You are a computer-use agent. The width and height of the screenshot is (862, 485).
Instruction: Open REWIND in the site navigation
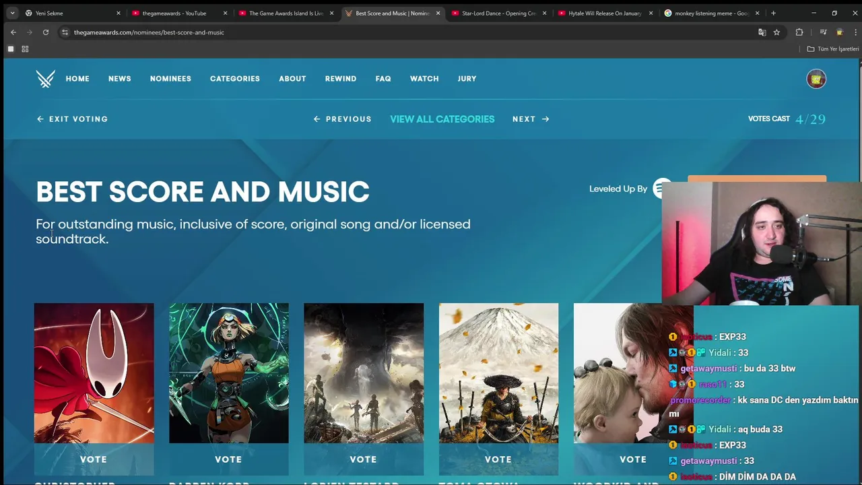click(341, 79)
